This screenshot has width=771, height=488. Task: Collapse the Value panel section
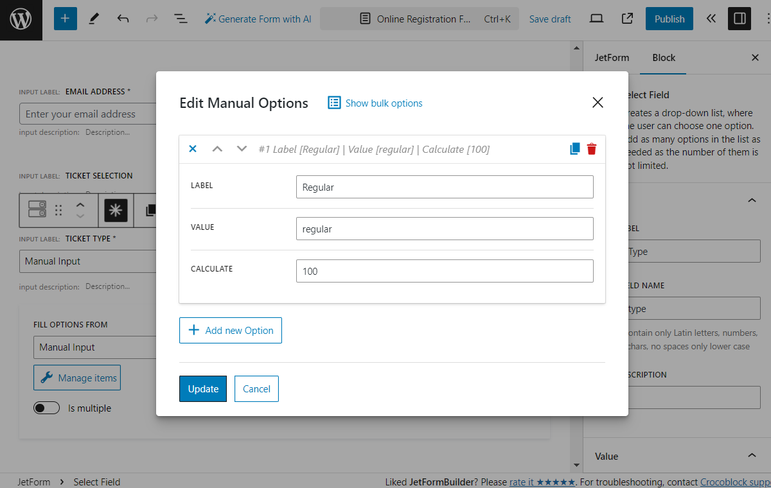tap(752, 456)
